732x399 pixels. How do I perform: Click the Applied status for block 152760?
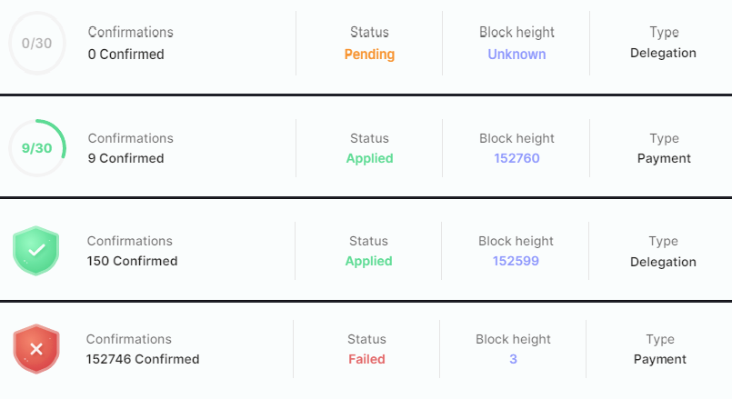tap(369, 158)
